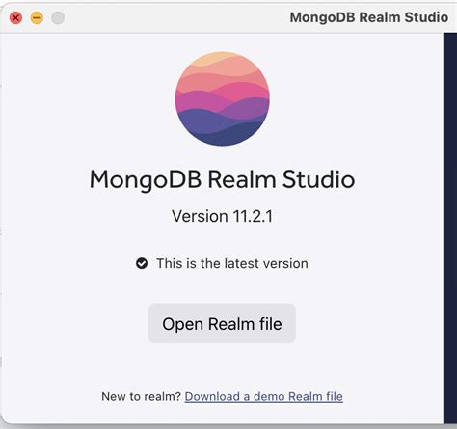The image size is (457, 429).
Task: Click the Realm Studio sunset logo
Action: click(223, 98)
